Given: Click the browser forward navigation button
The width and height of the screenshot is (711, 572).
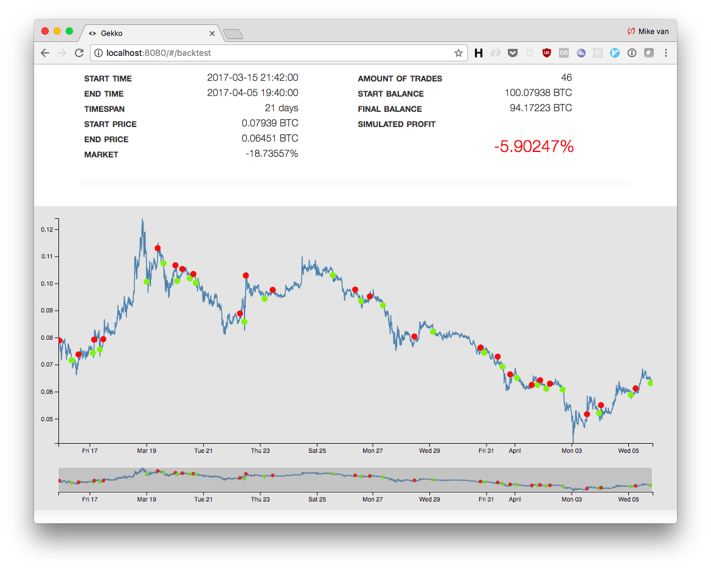Looking at the screenshot, I should [x=62, y=53].
